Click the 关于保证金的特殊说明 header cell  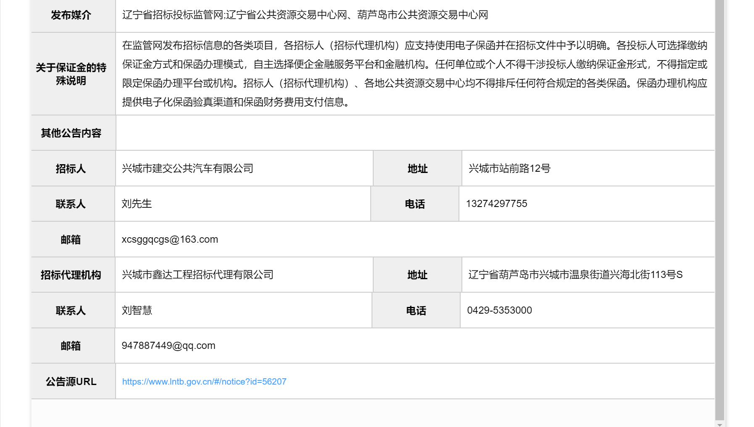coord(71,74)
